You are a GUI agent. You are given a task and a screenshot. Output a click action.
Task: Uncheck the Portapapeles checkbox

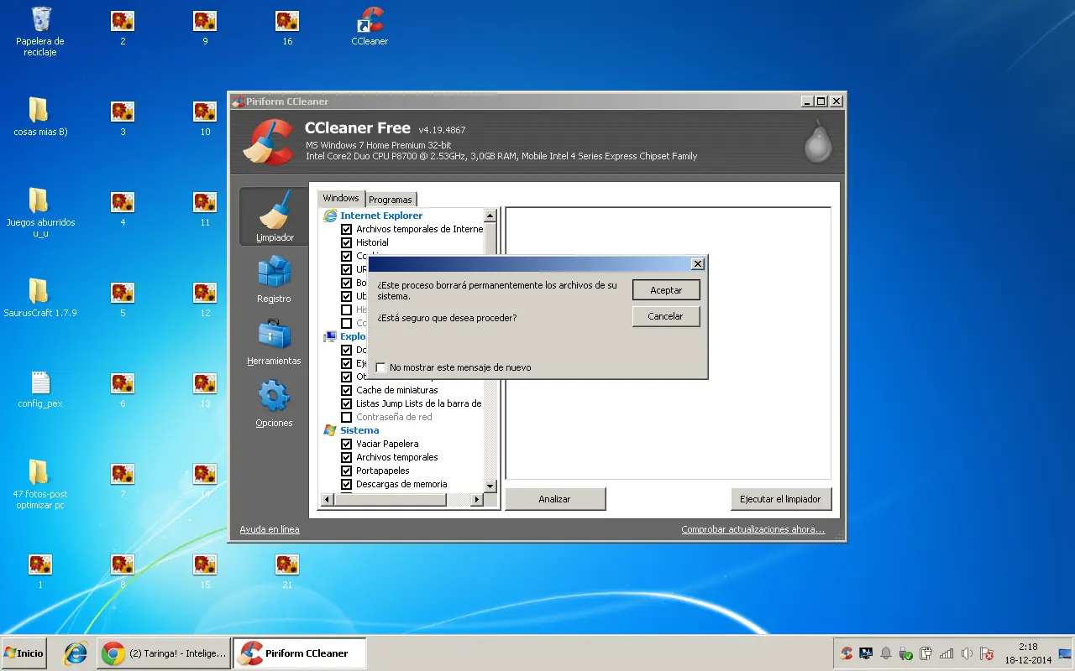pyautogui.click(x=346, y=471)
